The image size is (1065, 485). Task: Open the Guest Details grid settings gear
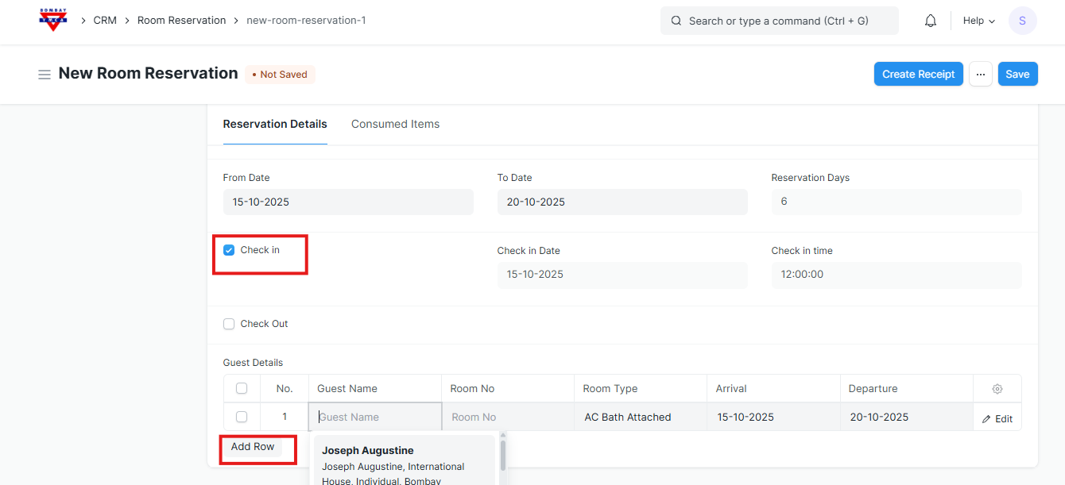pyautogui.click(x=997, y=389)
